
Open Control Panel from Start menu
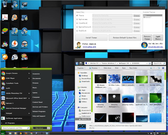click(37, 102)
